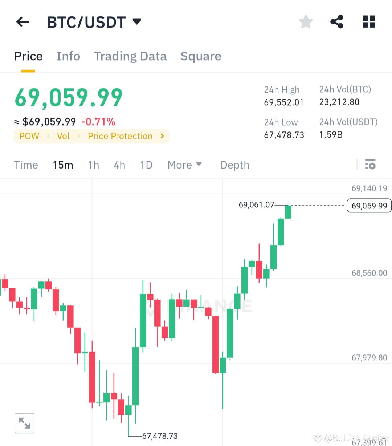
Task: Open the share options icon
Action: tap(337, 22)
